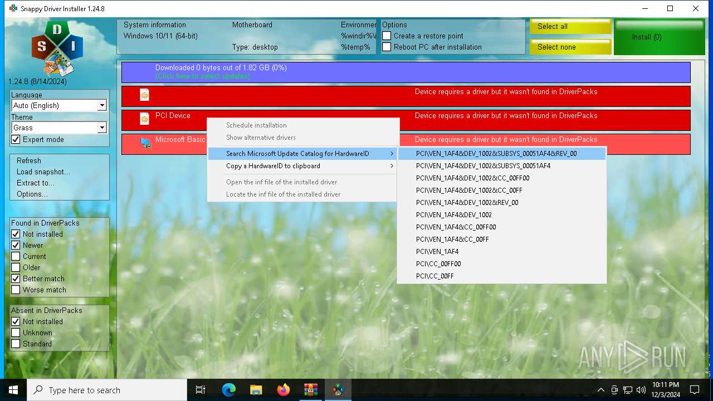Enable Reboot PC after installation
This screenshot has height=401, width=713.
[387, 47]
